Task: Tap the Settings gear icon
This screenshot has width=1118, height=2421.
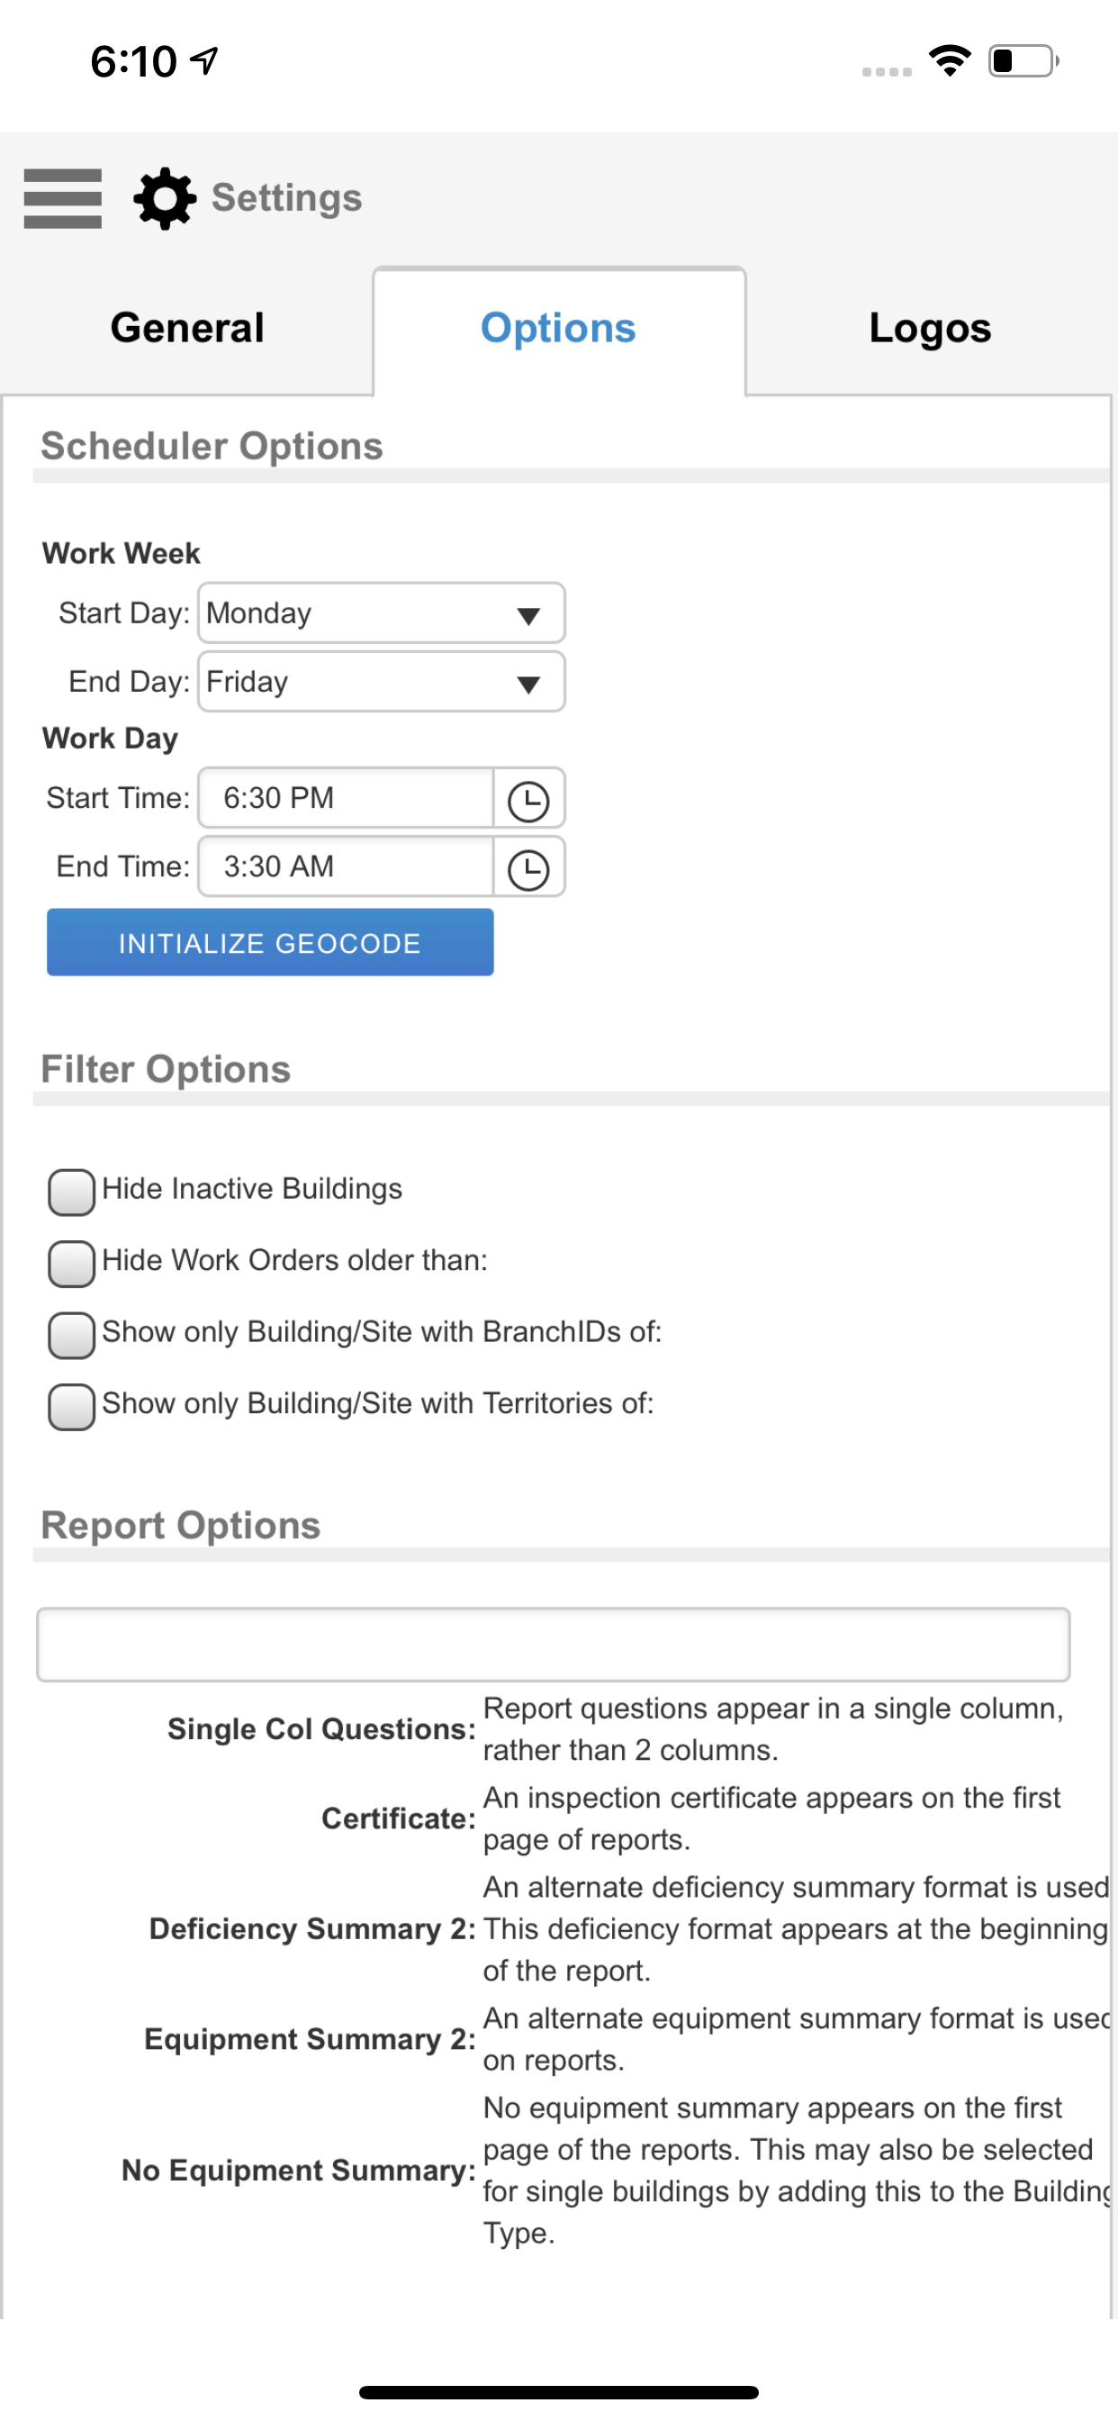Action: click(165, 198)
